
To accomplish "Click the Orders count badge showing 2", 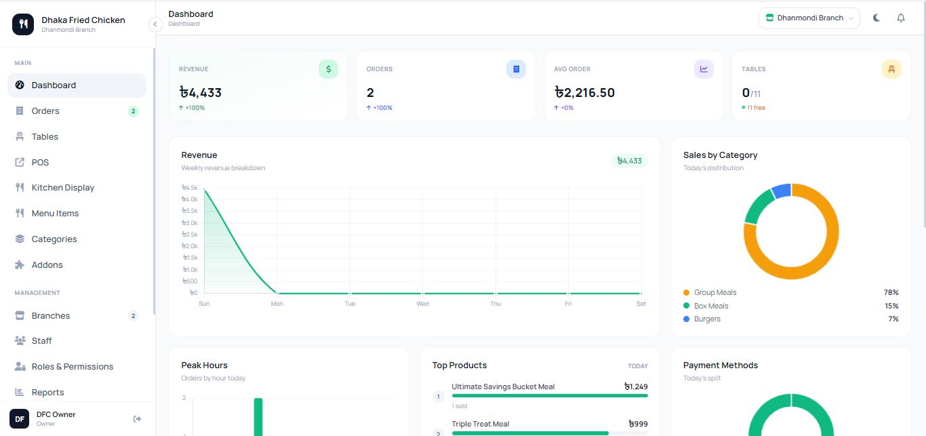I will 134,111.
